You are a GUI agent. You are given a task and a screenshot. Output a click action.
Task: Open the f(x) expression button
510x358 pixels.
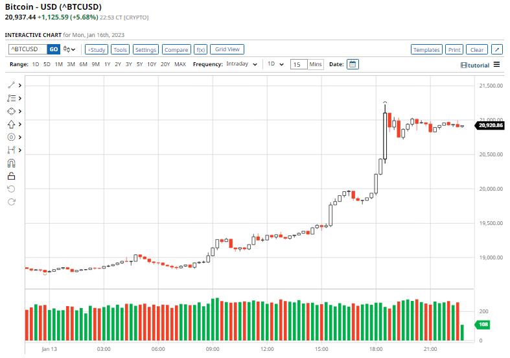201,49
